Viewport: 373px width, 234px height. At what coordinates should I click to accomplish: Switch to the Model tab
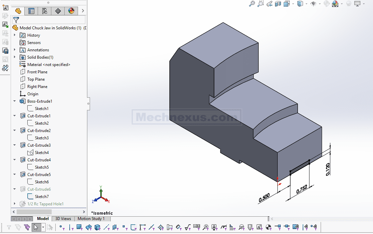click(43, 219)
